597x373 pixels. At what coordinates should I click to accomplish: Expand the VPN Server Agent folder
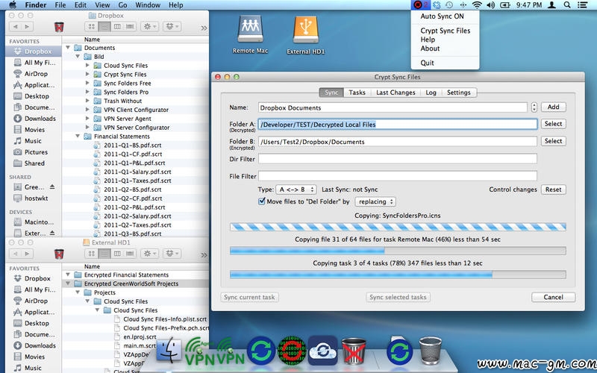87,119
